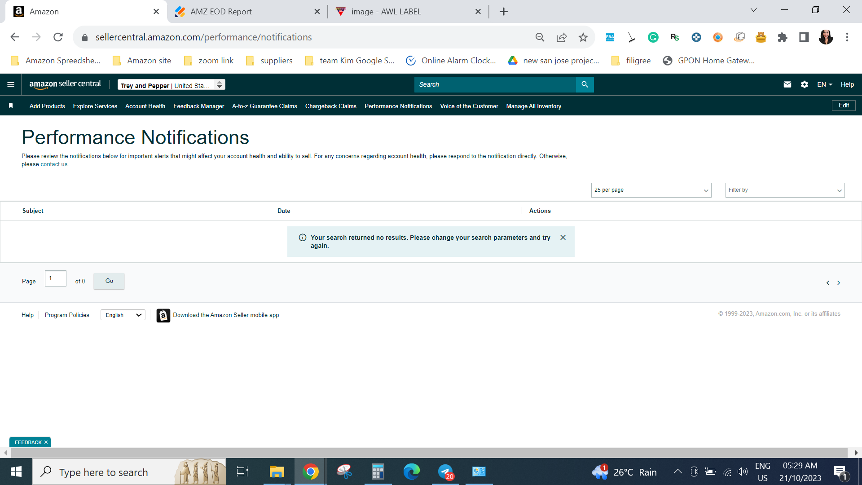This screenshot has width=862, height=485.
Task: Open a new browser tab
Action: [x=504, y=12]
